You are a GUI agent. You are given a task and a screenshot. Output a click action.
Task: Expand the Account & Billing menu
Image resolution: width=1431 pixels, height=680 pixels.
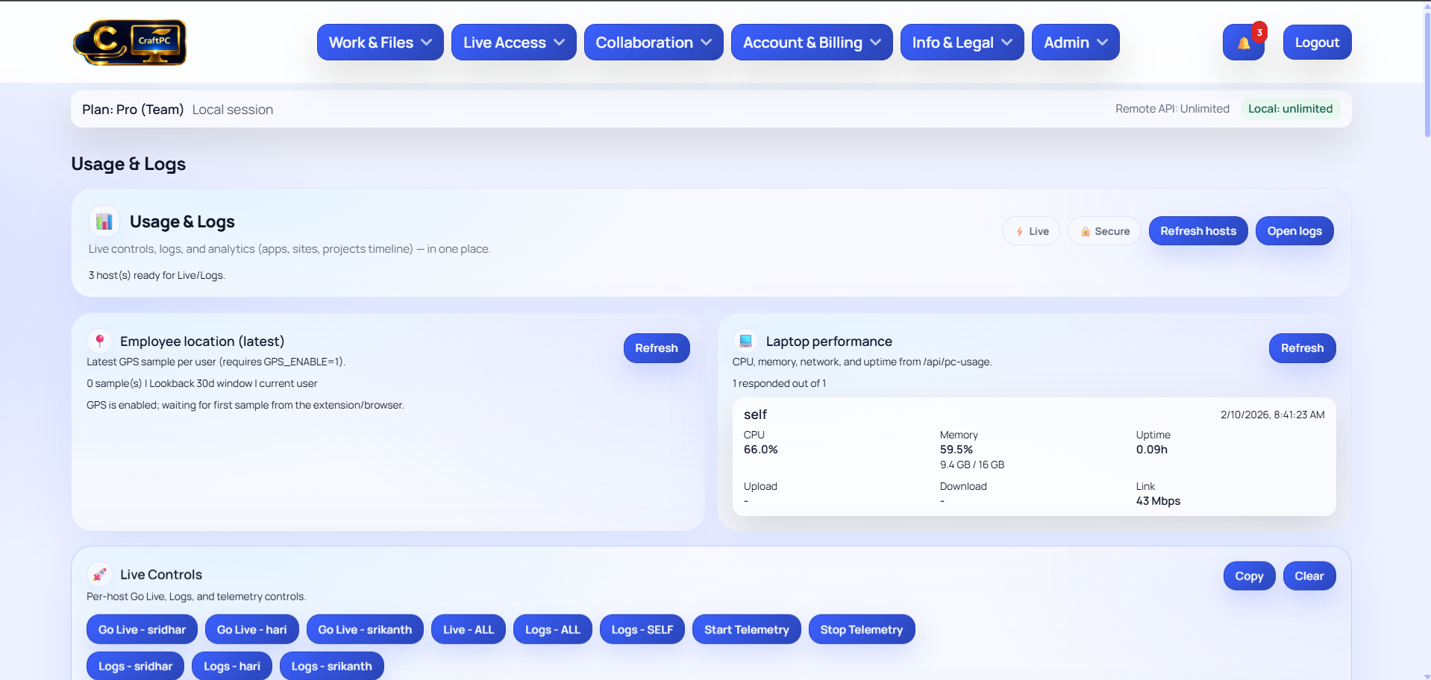tap(812, 42)
